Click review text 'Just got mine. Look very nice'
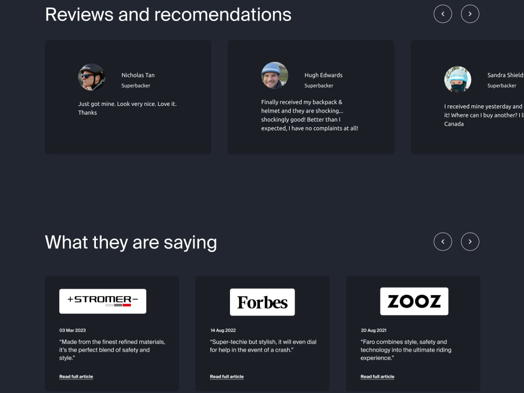 tap(127, 108)
